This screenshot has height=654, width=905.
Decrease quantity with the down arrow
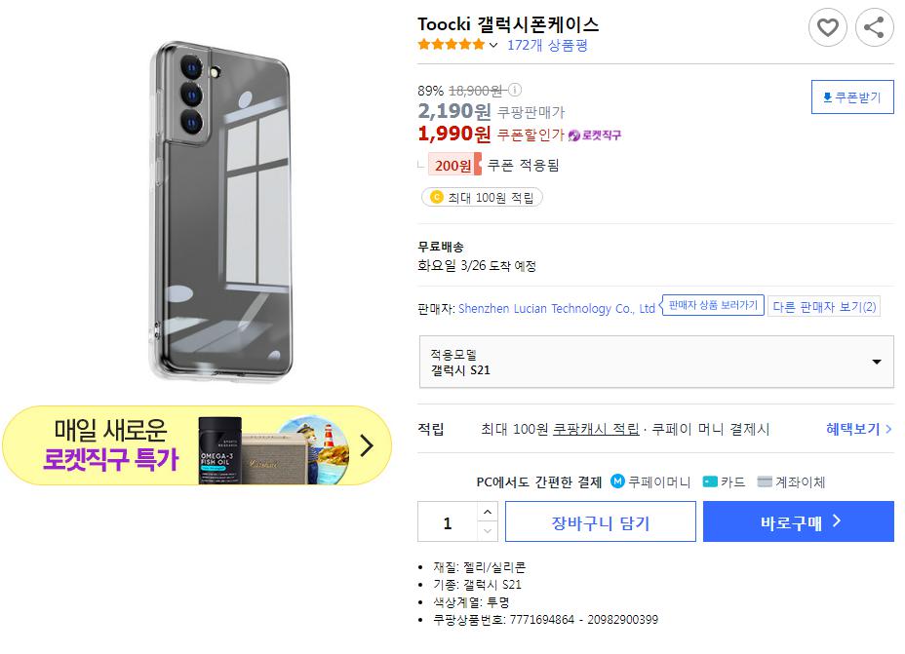click(x=488, y=531)
